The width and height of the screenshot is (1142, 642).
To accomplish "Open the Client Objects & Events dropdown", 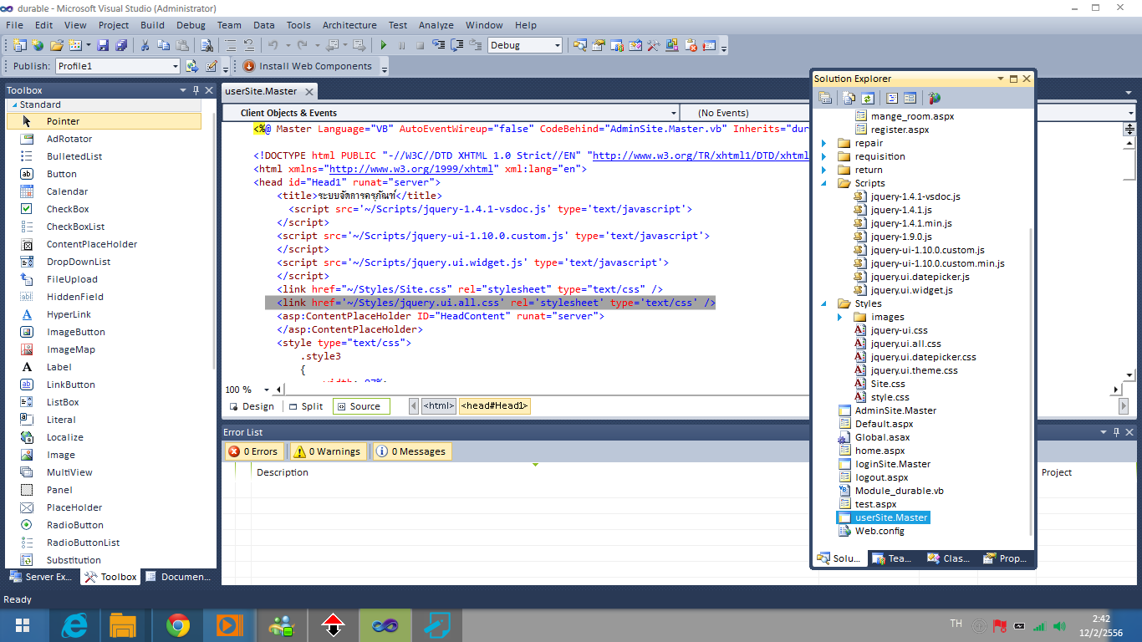I will 674,113.
